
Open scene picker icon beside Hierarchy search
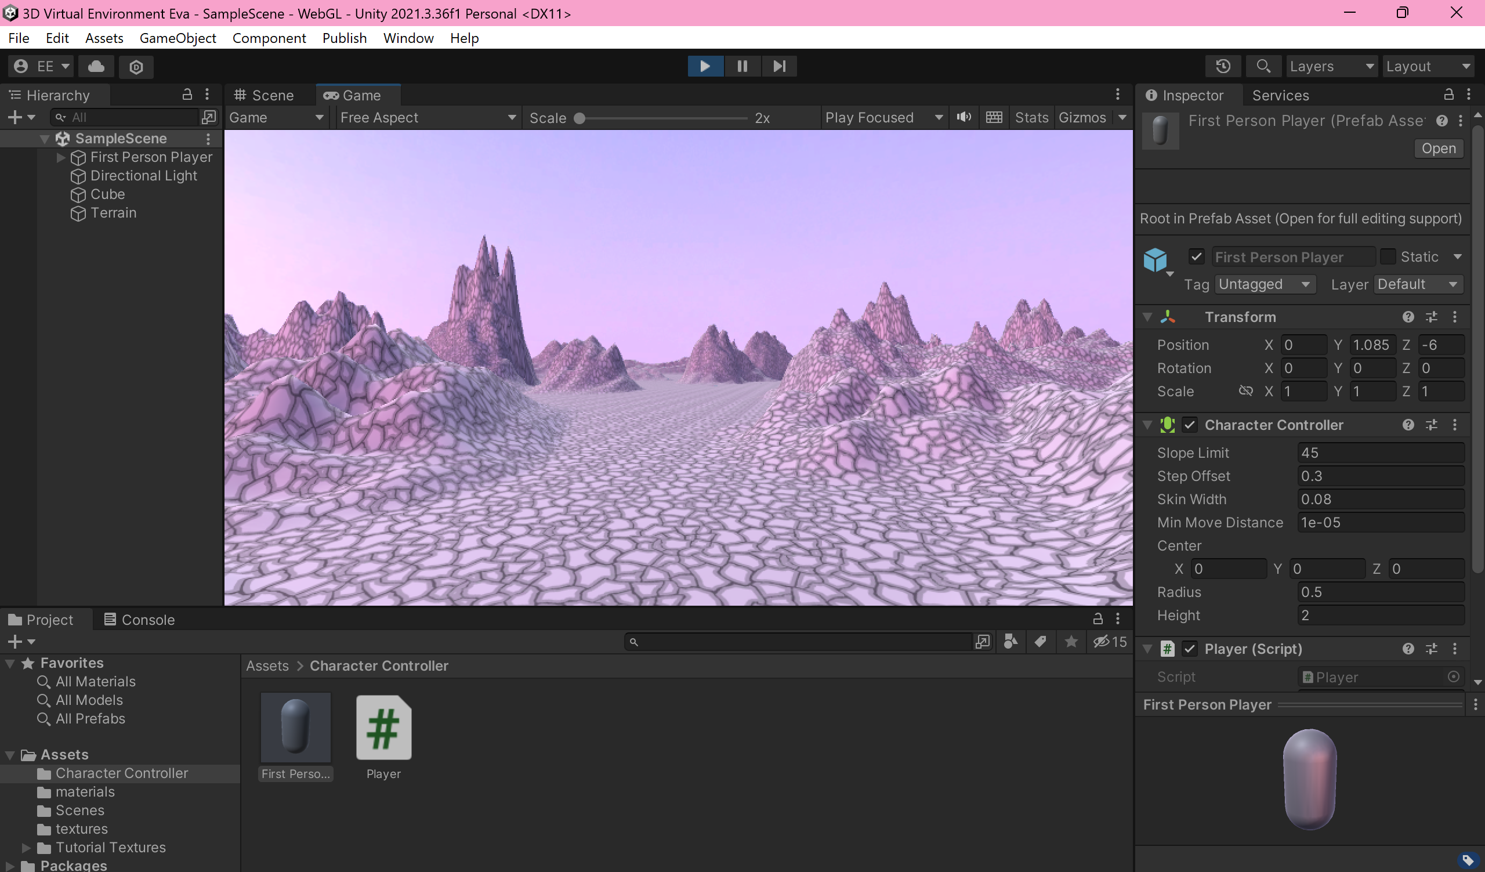(x=209, y=117)
